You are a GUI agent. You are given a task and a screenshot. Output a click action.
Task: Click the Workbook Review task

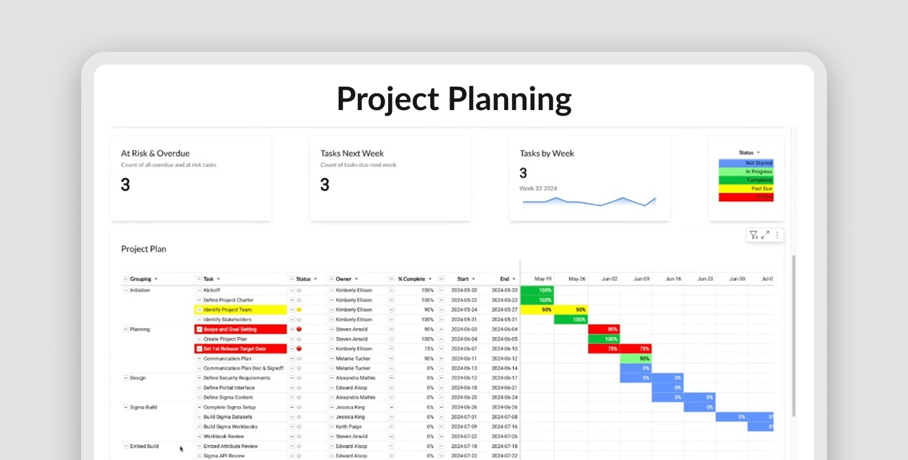[x=224, y=437]
